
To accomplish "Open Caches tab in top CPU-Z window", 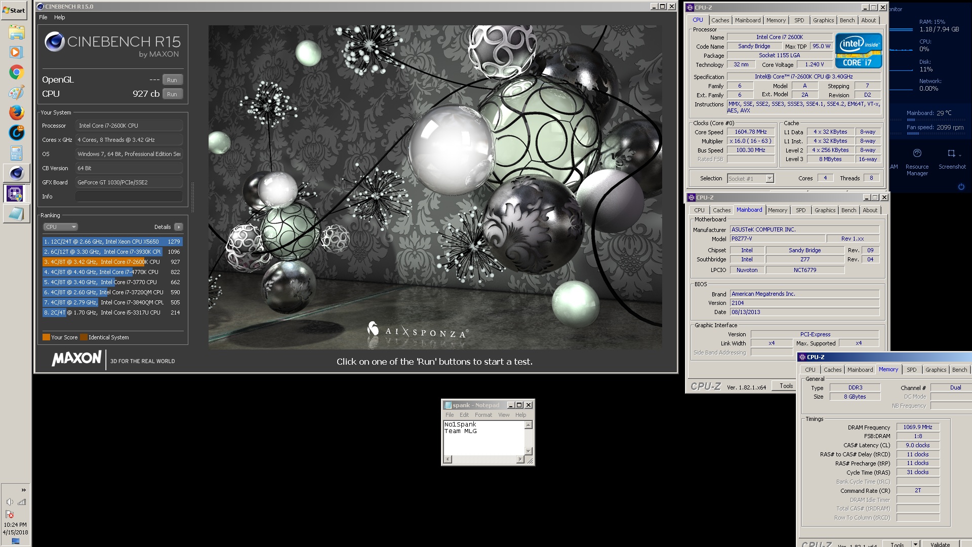I will [x=720, y=20].
